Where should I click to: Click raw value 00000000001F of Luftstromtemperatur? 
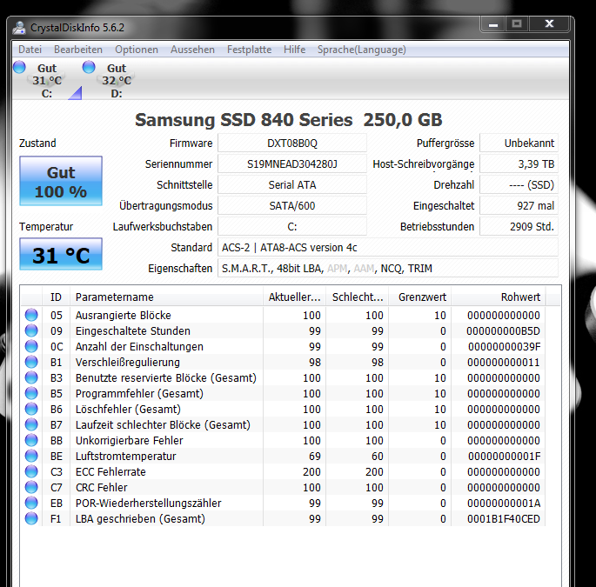click(504, 456)
